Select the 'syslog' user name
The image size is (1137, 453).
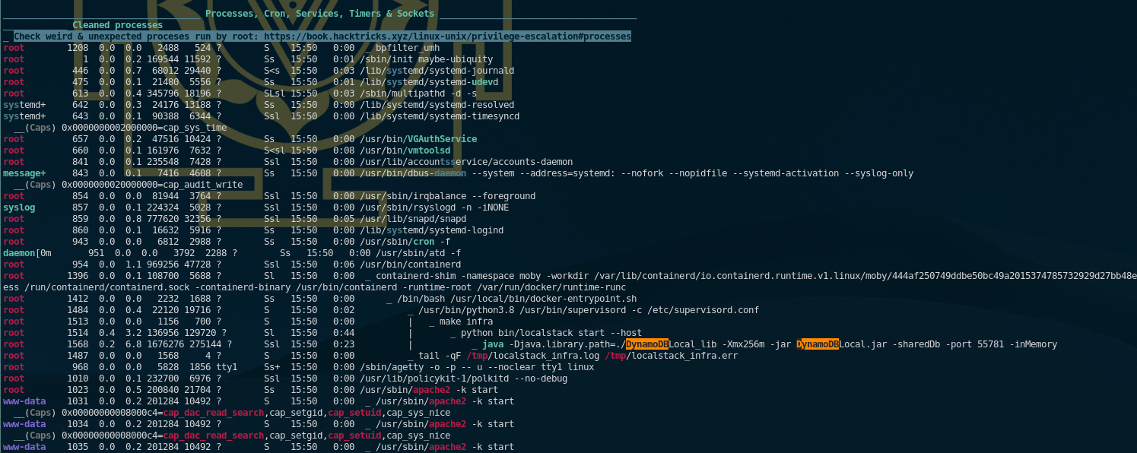19,207
